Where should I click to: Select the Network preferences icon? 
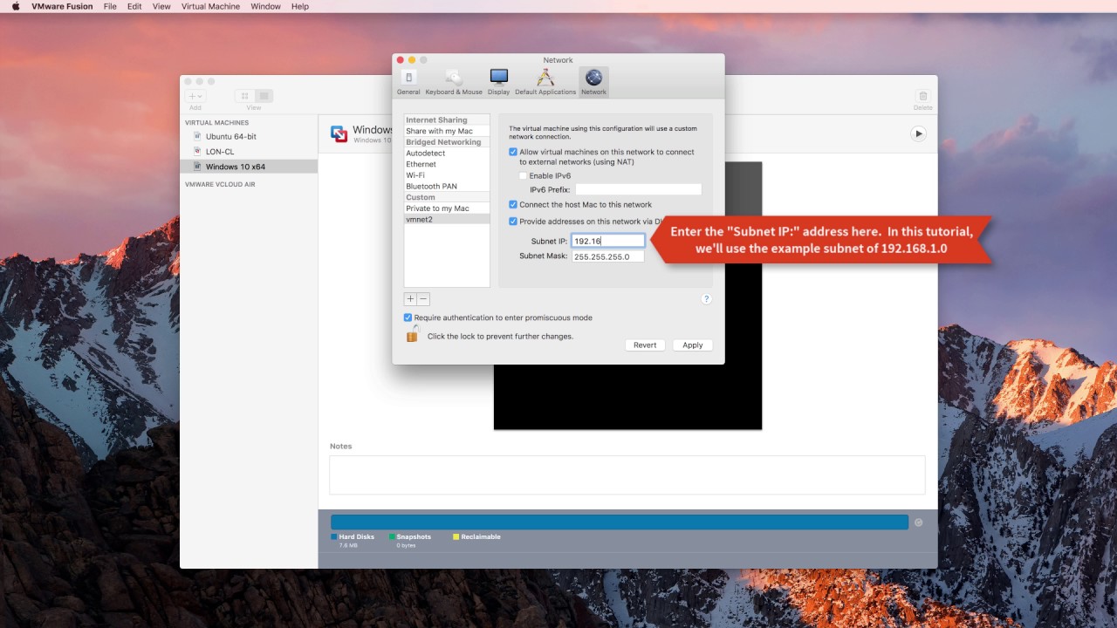click(x=593, y=82)
